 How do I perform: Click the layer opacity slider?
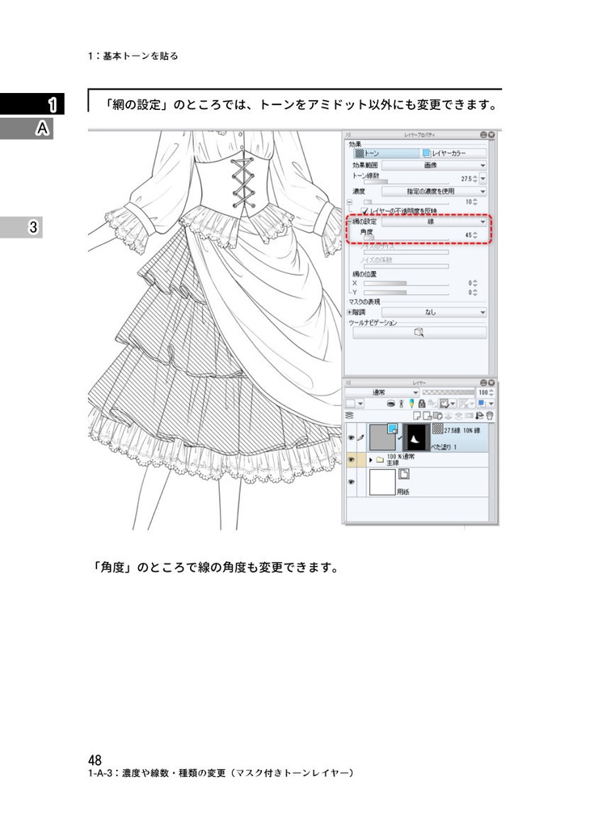449,392
